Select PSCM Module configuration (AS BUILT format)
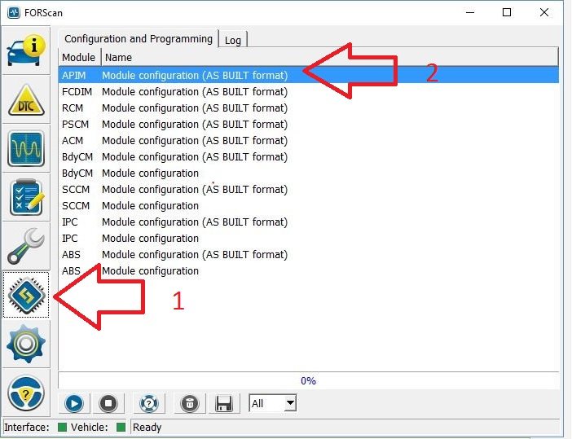 [x=309, y=124]
